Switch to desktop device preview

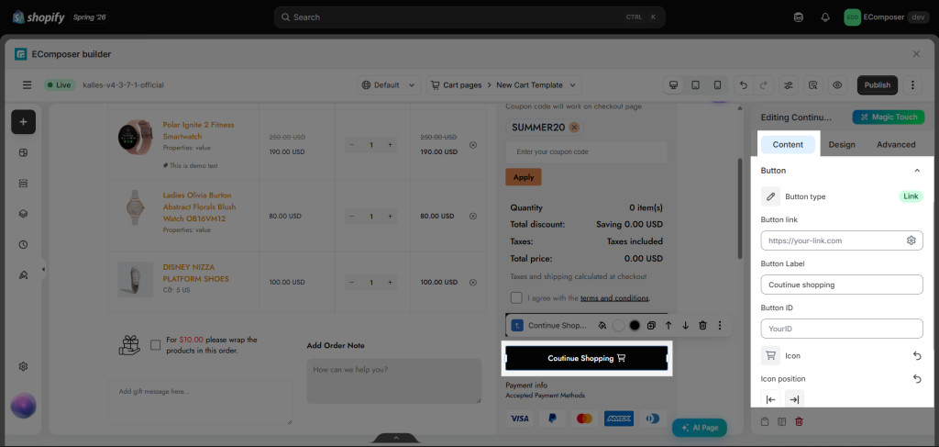(x=674, y=85)
